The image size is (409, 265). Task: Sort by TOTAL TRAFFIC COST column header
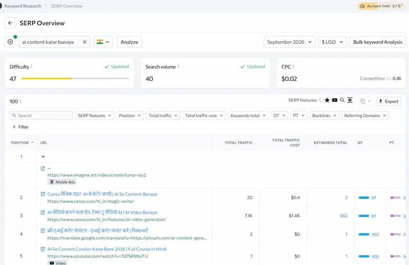click(286, 142)
